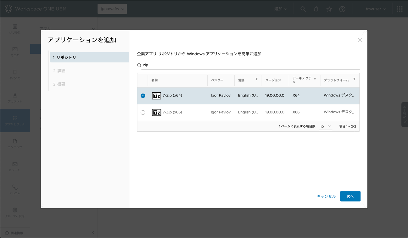Click version 19.00.00.0 in x64 row
Screen dimensions: 408x238
pos(275,96)
